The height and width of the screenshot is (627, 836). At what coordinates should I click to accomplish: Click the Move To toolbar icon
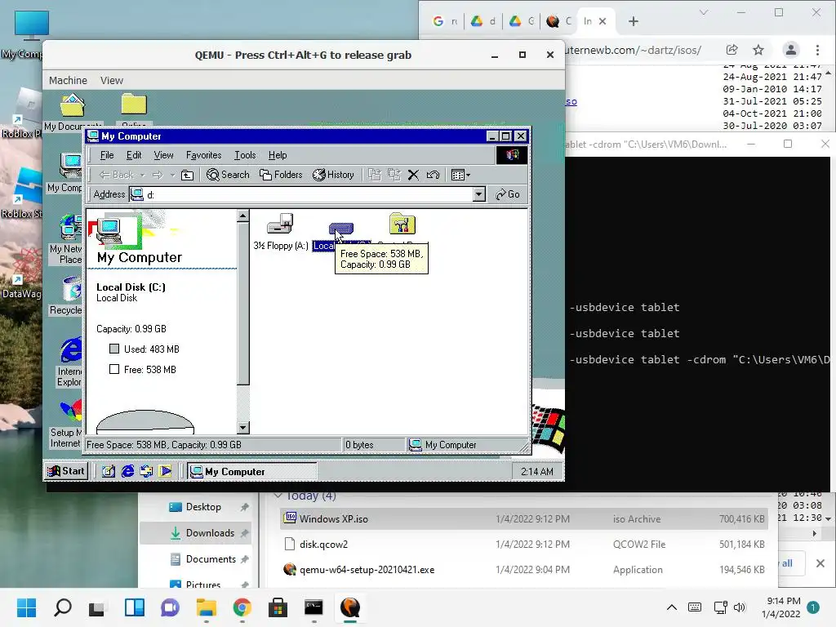click(375, 175)
